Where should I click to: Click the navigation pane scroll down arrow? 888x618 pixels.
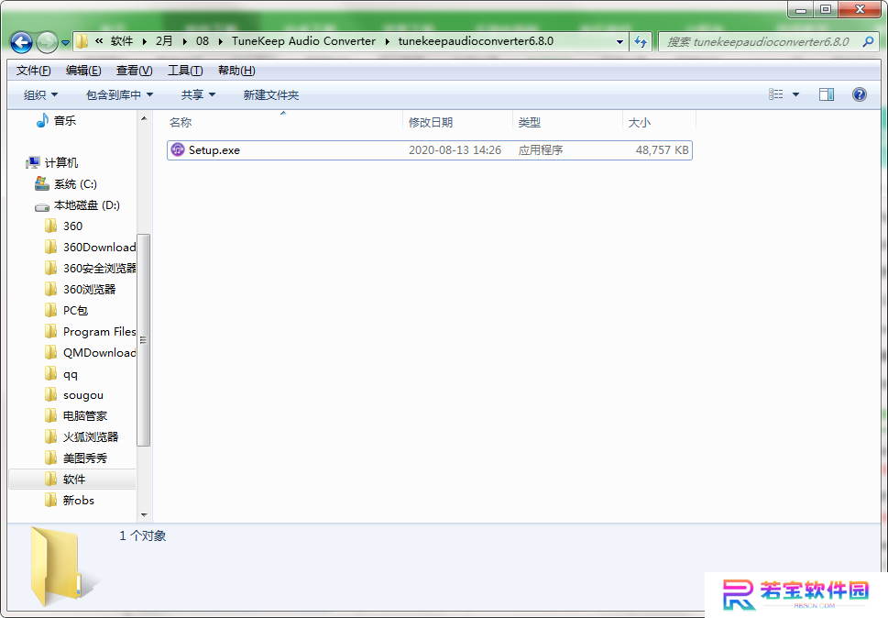144,515
